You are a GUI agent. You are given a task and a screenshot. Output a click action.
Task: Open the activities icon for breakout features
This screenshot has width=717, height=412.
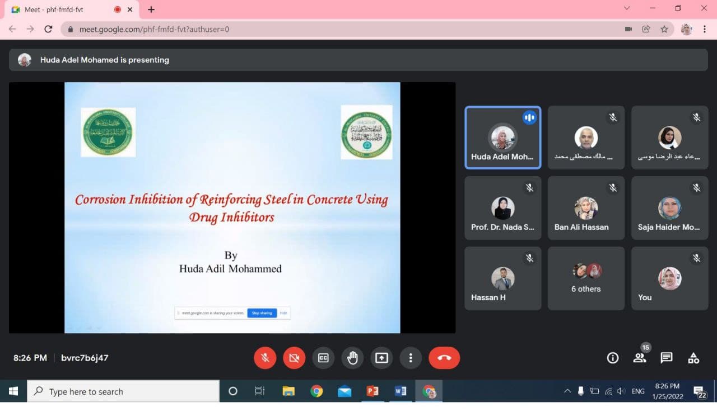point(693,358)
